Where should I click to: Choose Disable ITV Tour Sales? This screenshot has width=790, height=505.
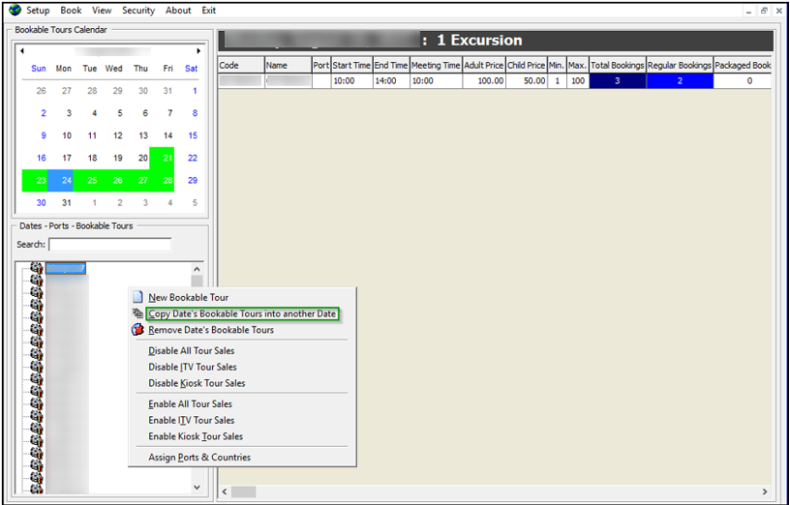[193, 367]
